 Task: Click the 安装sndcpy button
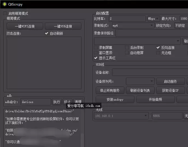click(x=115, y=99)
